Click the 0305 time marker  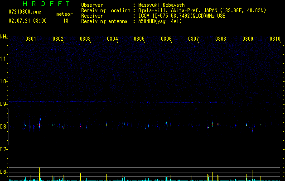139,39
